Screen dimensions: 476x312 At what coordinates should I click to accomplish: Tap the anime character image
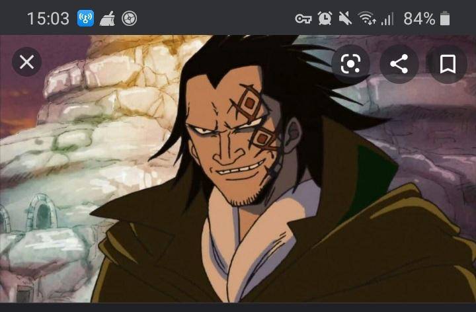point(238,169)
